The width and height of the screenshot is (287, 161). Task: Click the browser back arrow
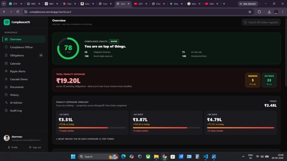[x=4, y=12]
